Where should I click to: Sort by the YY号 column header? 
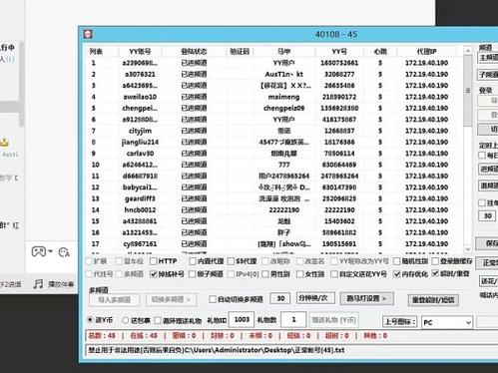coord(339,52)
